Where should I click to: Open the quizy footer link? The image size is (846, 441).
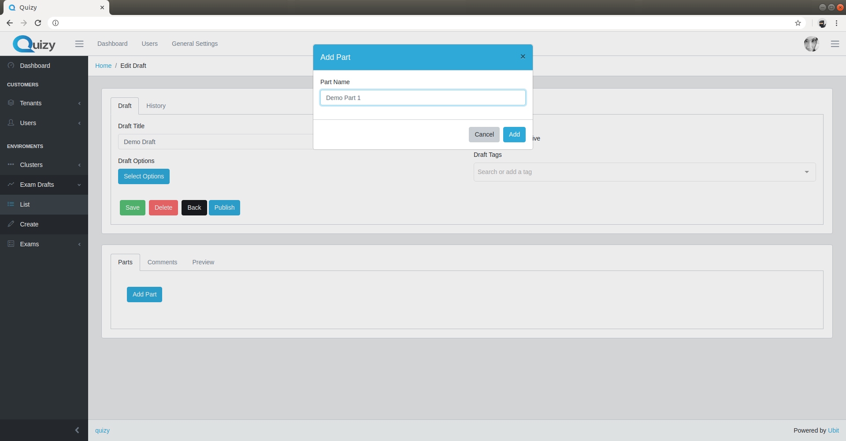click(102, 430)
